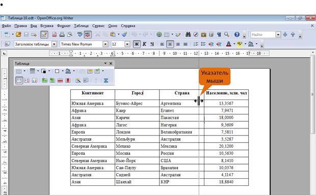Toggle centered alignment
Image resolution: width=316 pixels, height=195 pixels.
(x=170, y=44)
